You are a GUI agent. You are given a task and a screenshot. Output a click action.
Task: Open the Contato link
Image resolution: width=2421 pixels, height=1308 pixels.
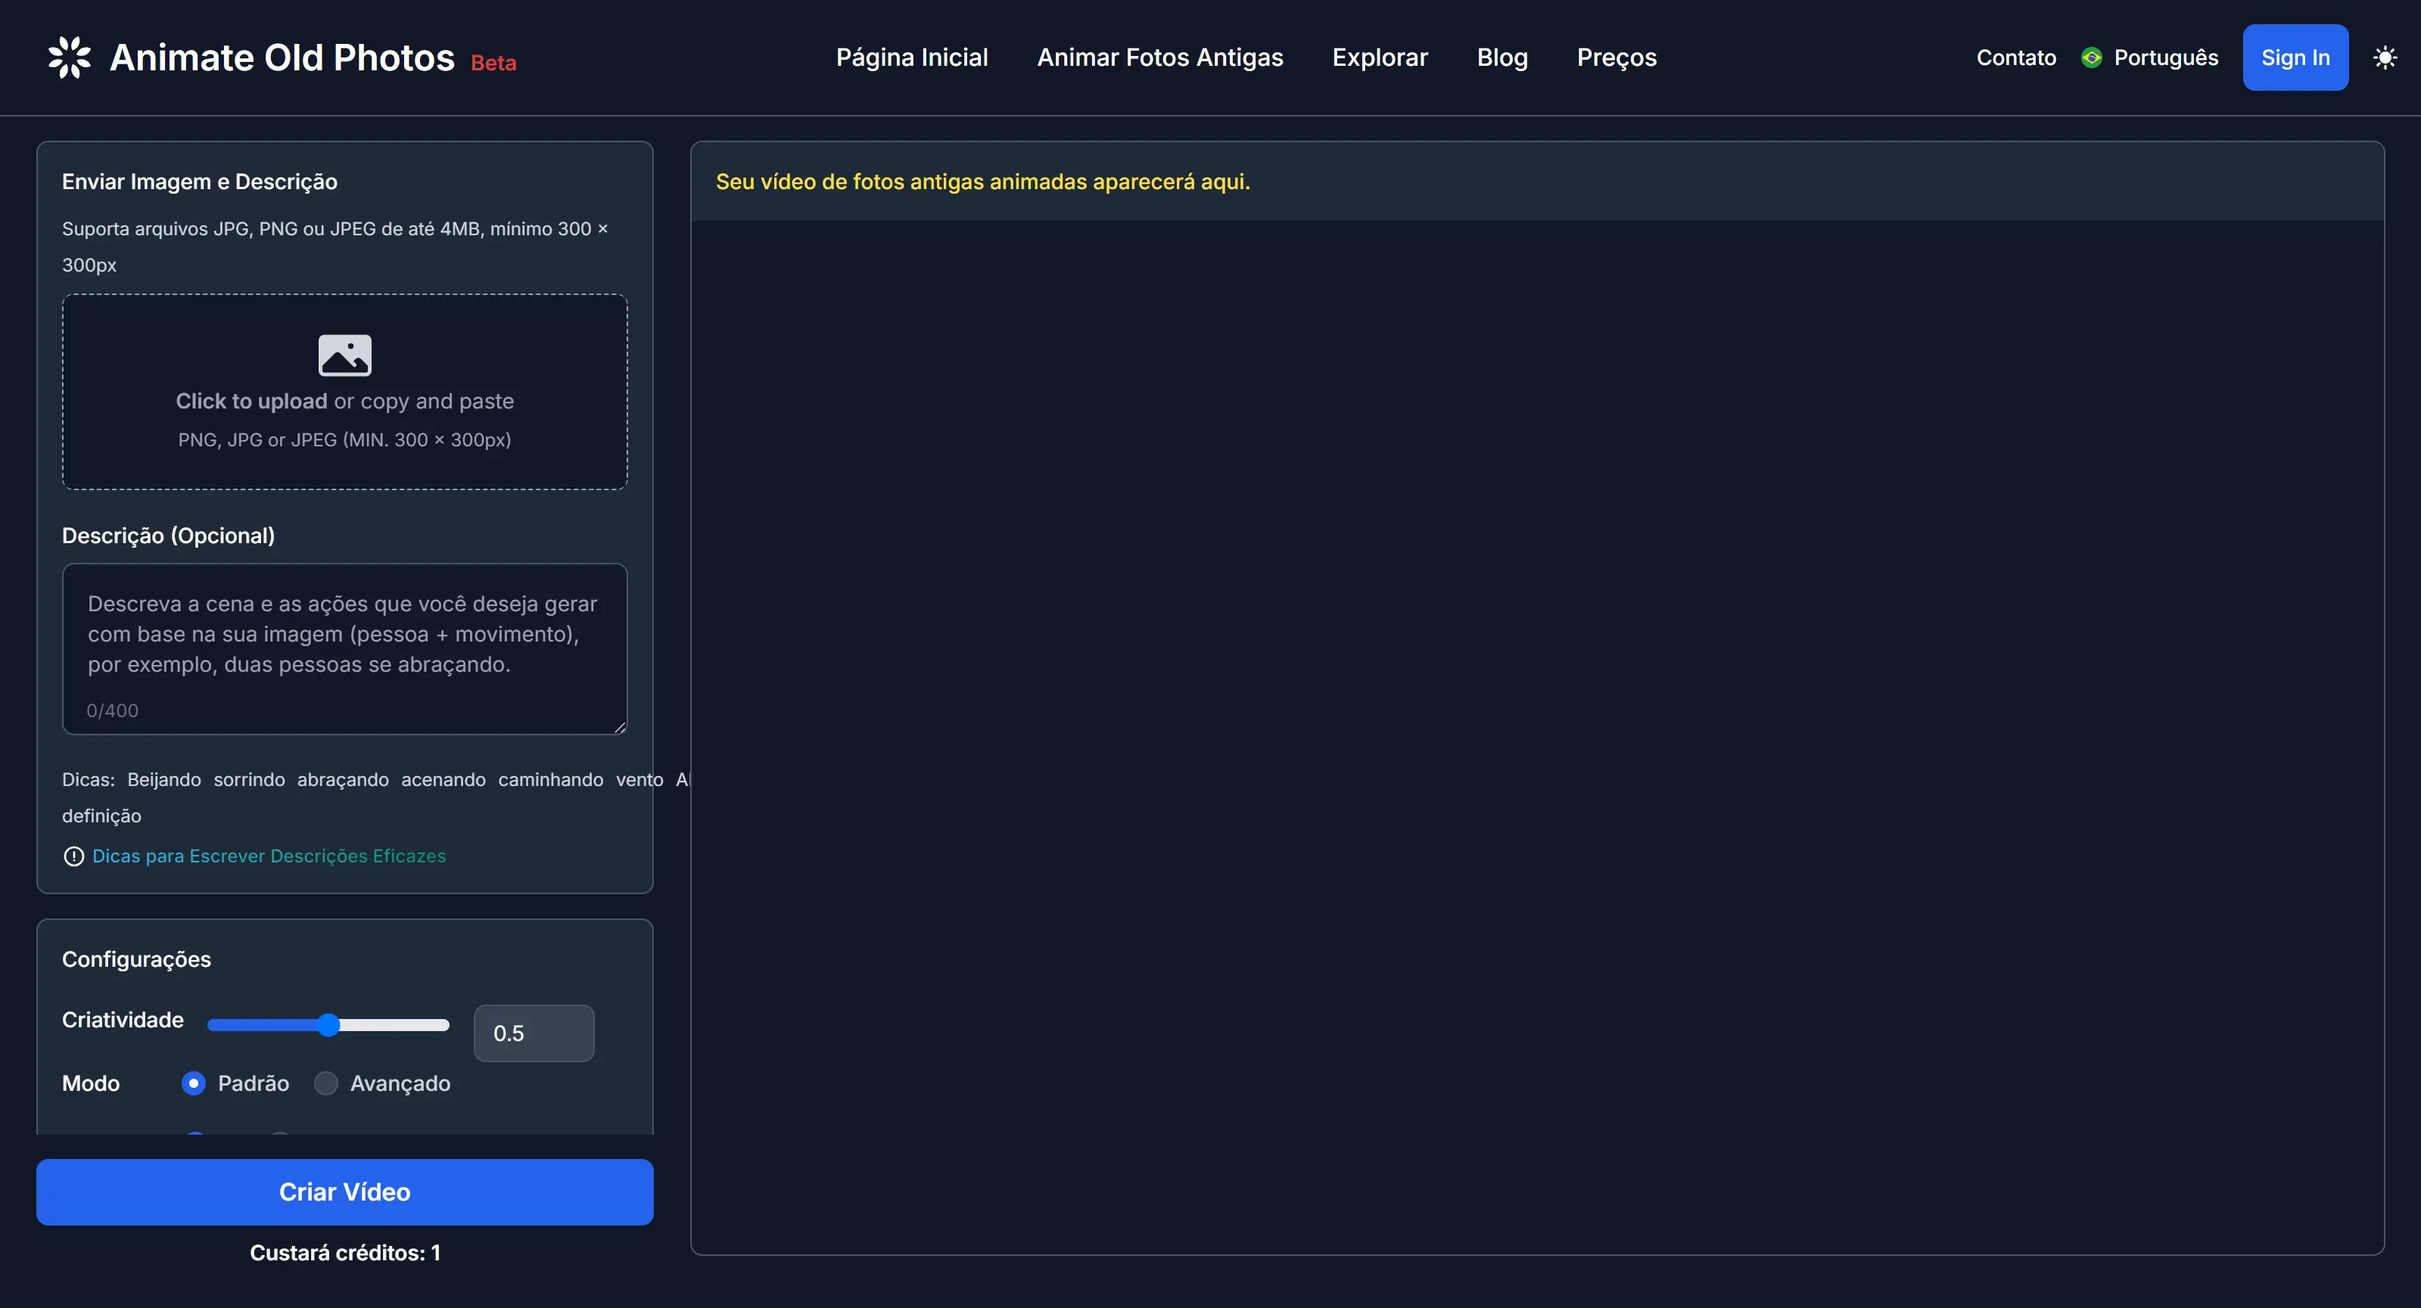pos(2016,57)
